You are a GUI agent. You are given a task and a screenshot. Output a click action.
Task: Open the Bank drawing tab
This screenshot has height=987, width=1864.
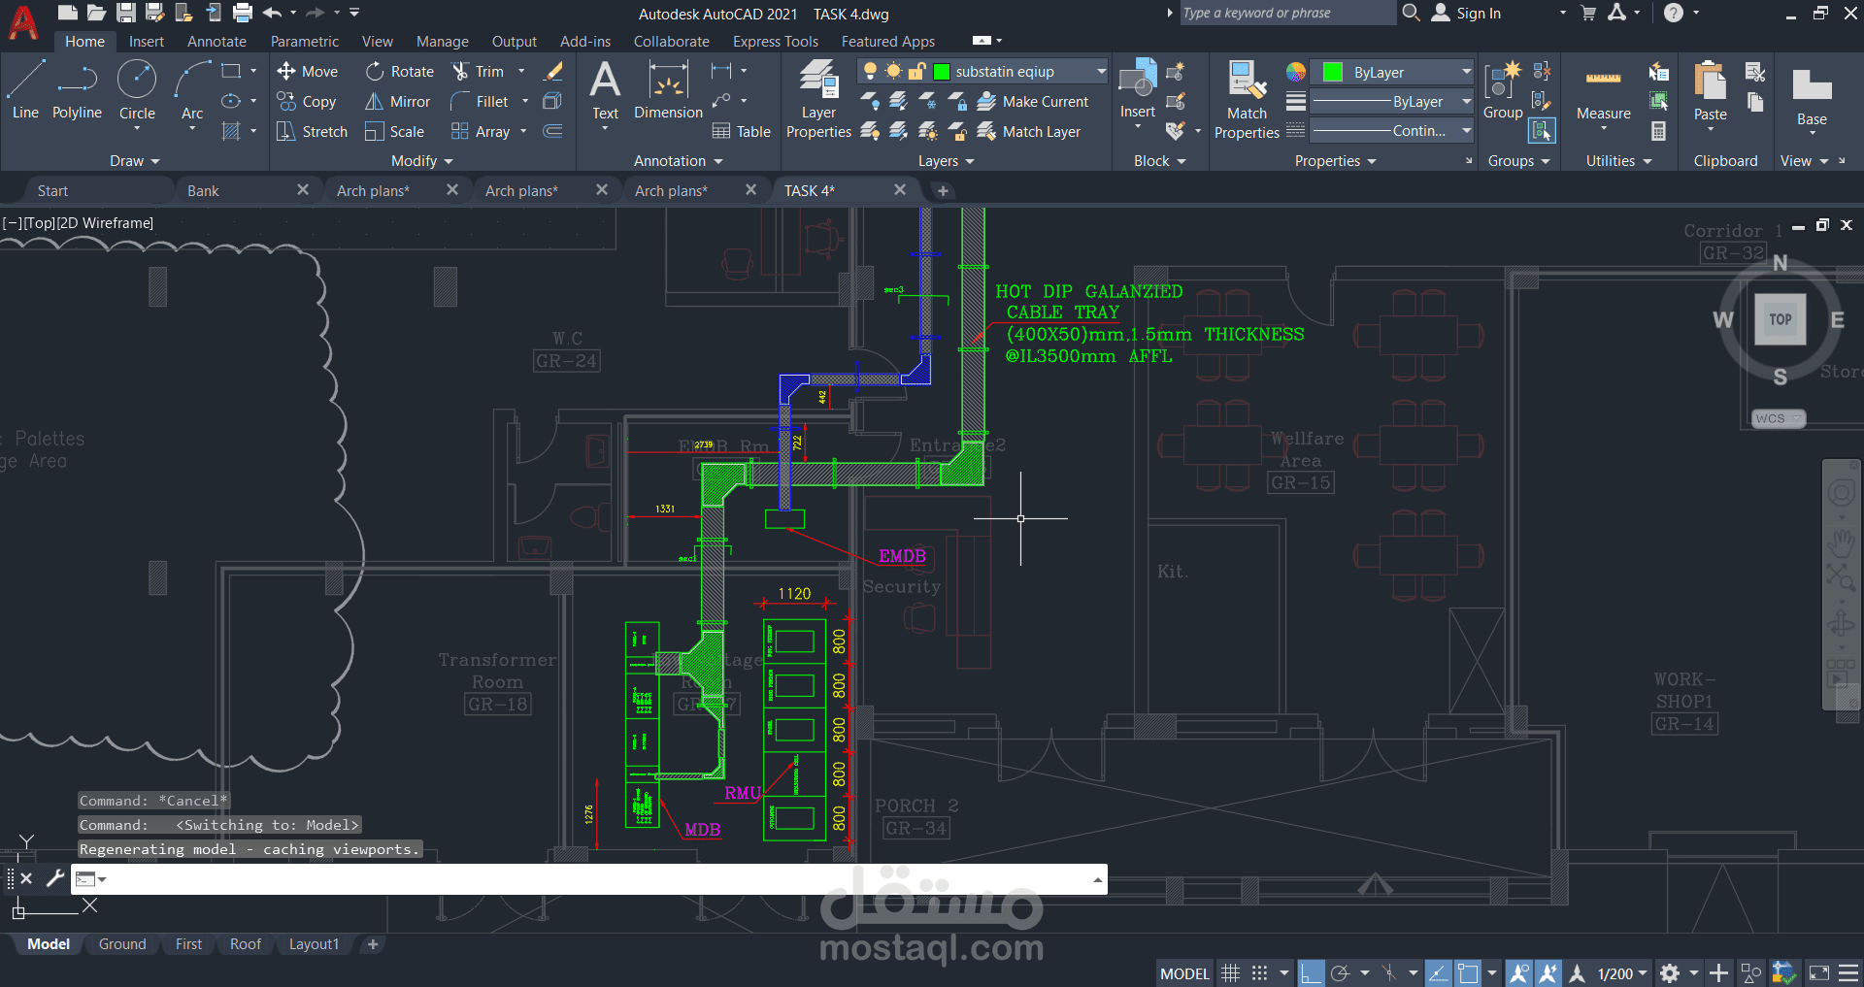coord(203,191)
